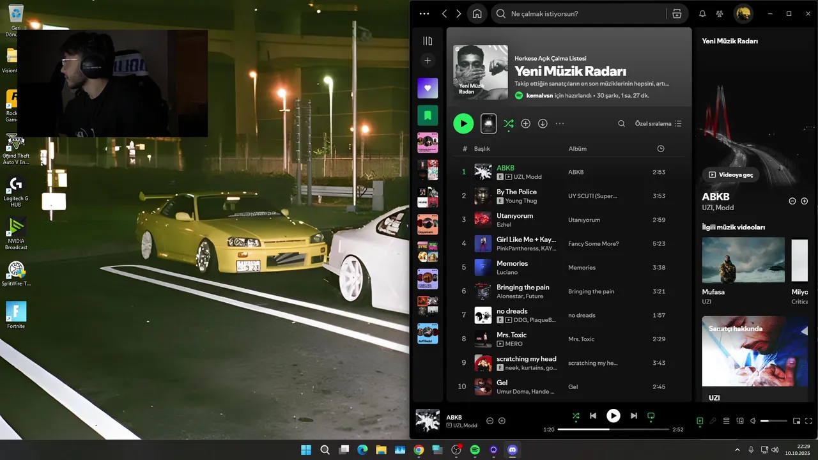
Task: Open Google Chrome from the taskbar
Action: tap(419, 450)
